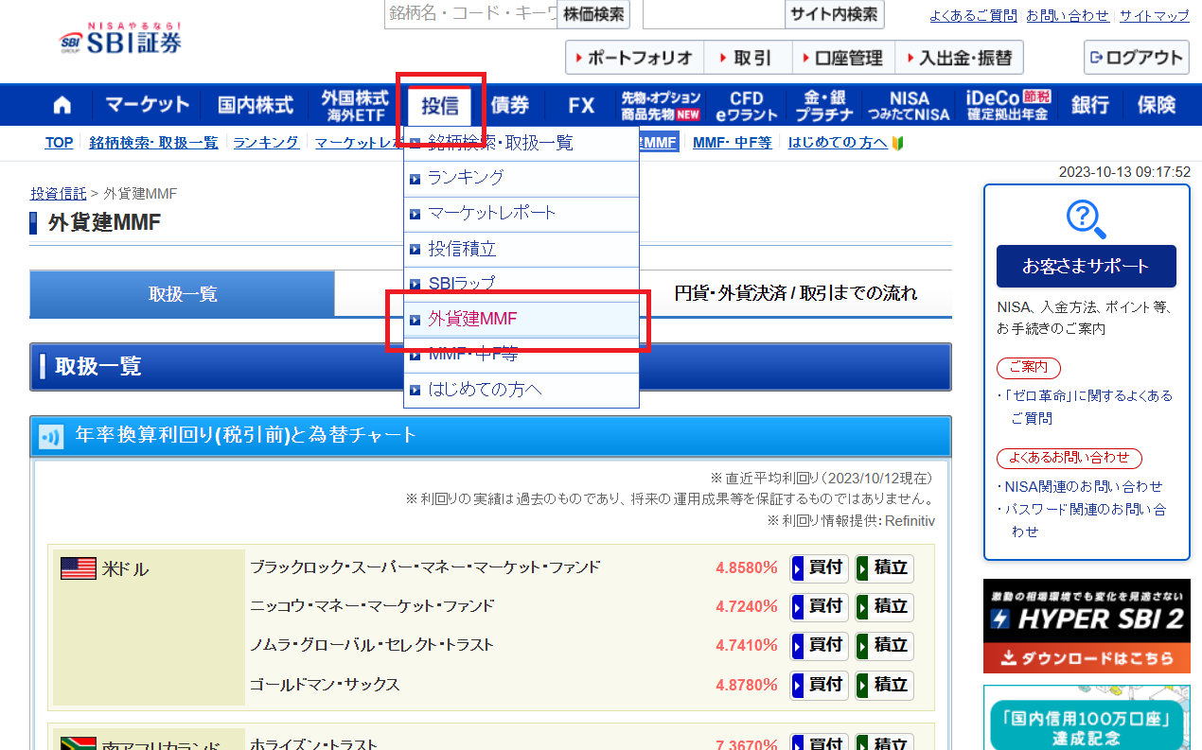
Task: Click the 買付 button for ブラックロック fund
Action: pyautogui.click(x=818, y=567)
